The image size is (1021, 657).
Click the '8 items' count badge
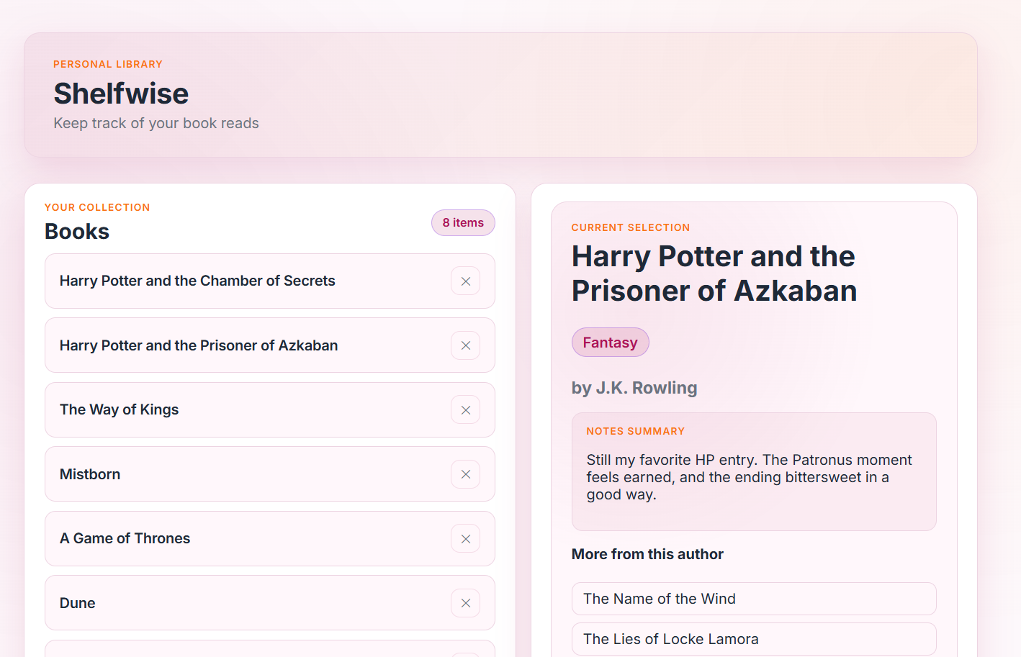[x=463, y=222]
